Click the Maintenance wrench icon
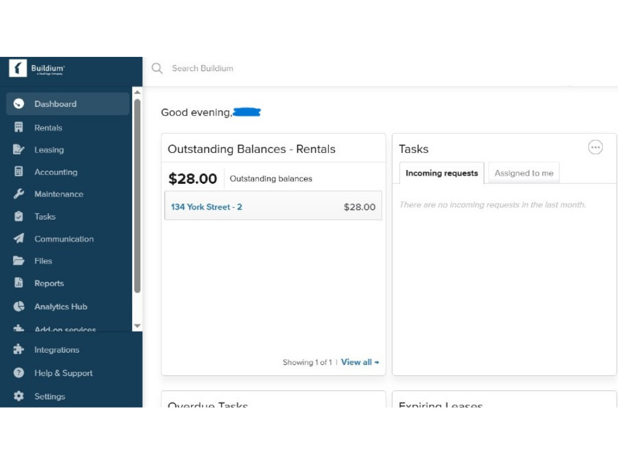 click(19, 194)
